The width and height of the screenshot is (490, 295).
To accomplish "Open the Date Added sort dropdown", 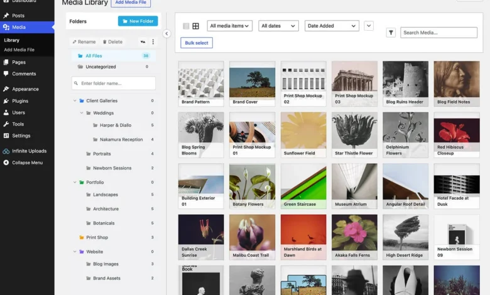I will pos(332,26).
